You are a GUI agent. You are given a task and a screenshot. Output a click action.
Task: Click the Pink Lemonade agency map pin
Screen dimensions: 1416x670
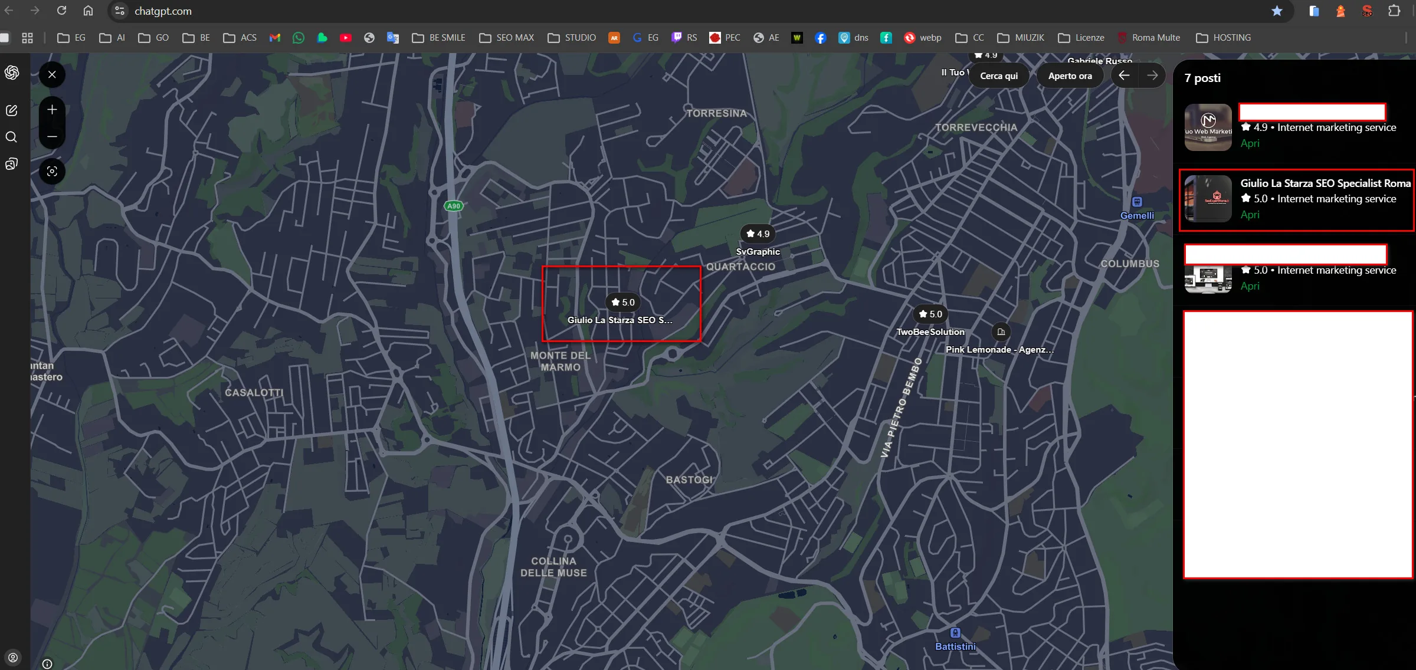point(1001,331)
